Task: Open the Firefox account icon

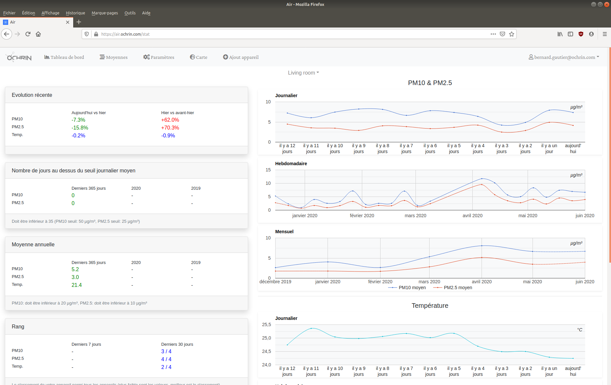Action: [591, 34]
